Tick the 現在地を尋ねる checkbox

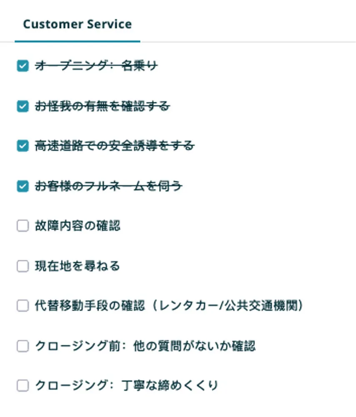23,266
